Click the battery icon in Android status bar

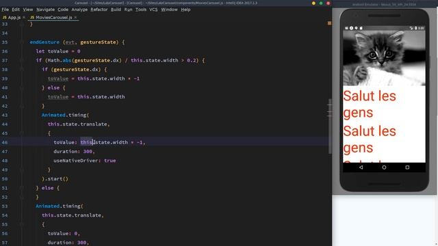415,28
